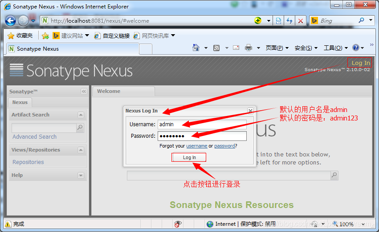
Task: Click the Bing search box
Action: 338,21
